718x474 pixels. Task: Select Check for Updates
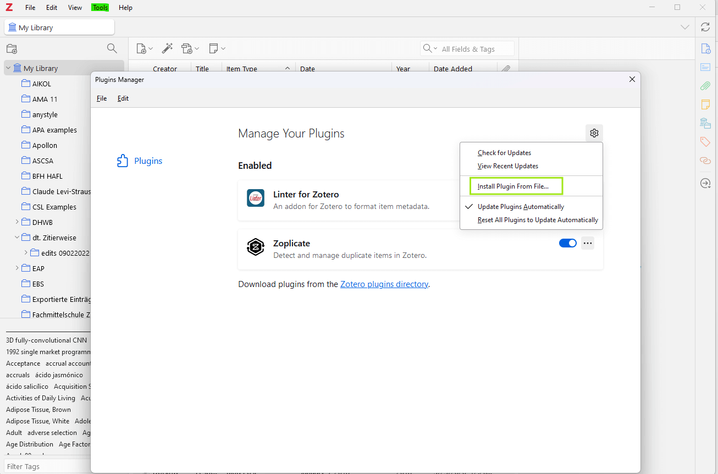[504, 153]
